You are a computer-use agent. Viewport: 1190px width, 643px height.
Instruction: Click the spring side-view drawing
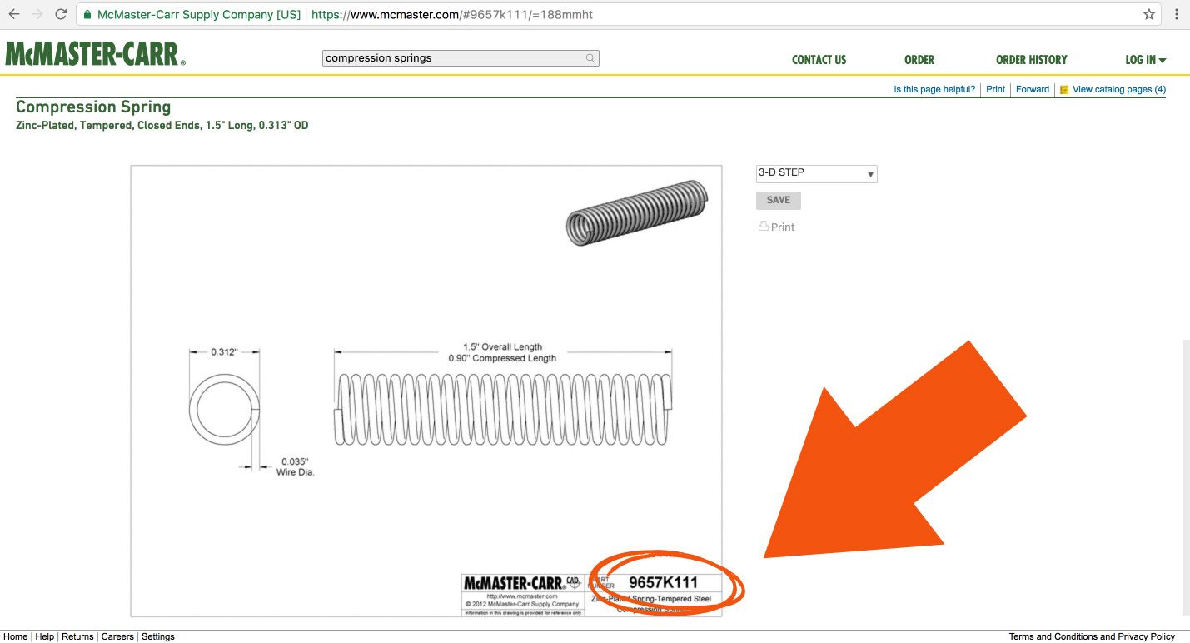503,408
